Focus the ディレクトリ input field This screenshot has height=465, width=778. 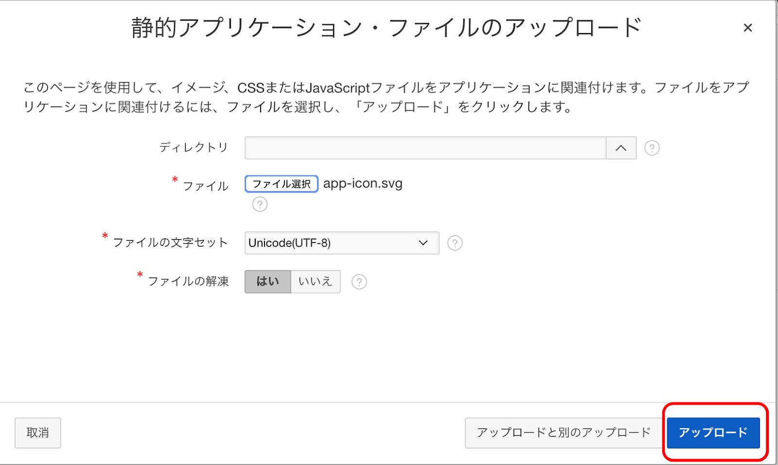tap(425, 148)
